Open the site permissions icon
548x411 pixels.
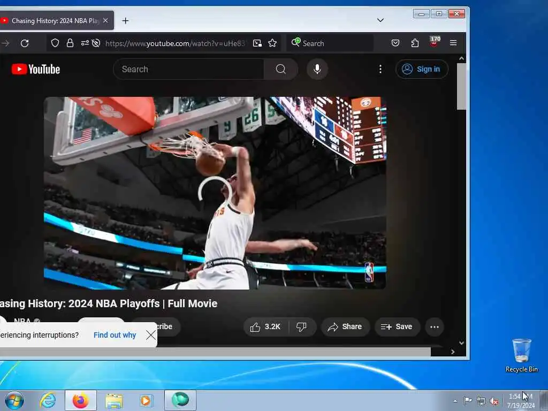(85, 43)
